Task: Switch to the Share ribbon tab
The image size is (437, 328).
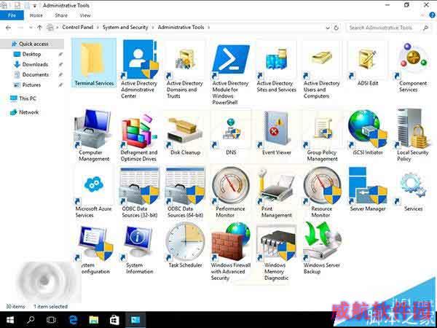Action: 61,15
